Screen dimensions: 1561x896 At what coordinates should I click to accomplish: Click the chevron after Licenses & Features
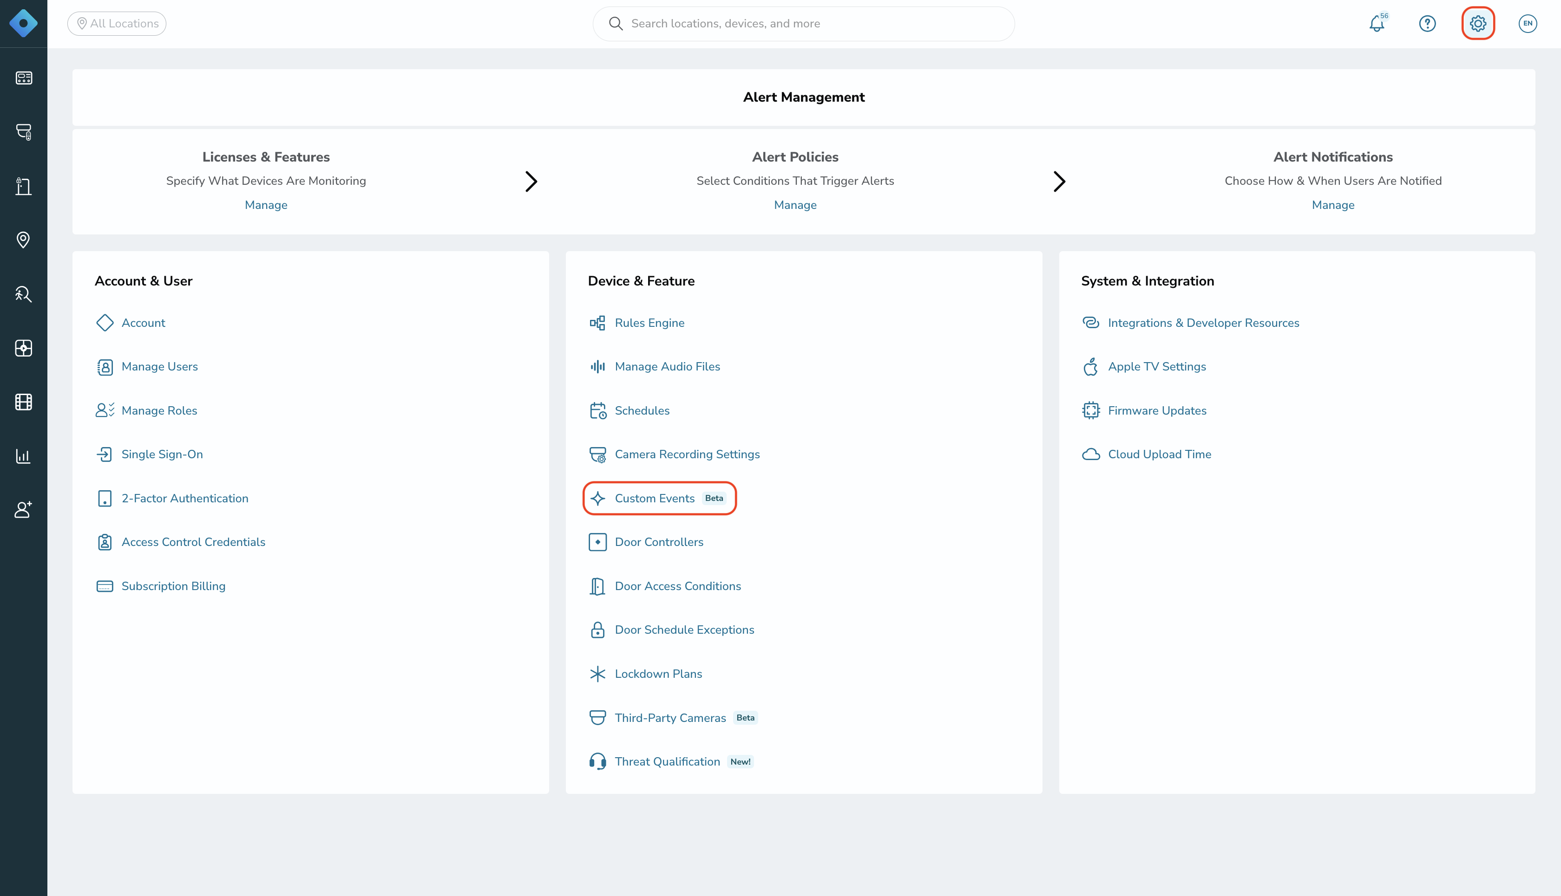tap(531, 182)
